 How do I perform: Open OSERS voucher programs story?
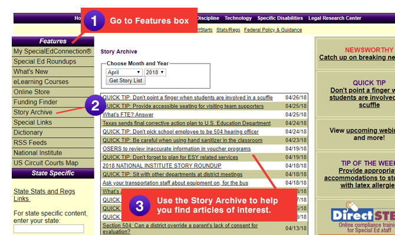pyautogui.click(x=176, y=149)
